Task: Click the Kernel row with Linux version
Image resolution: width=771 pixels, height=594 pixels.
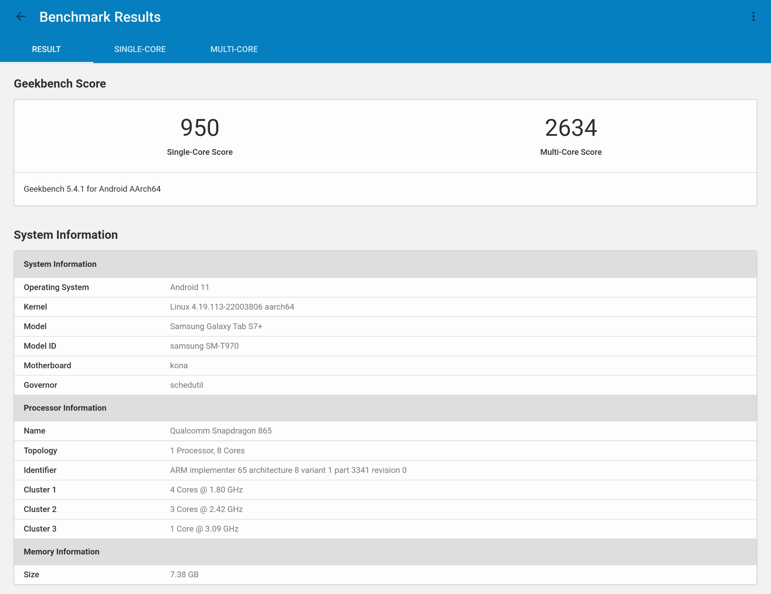Action: 232,307
